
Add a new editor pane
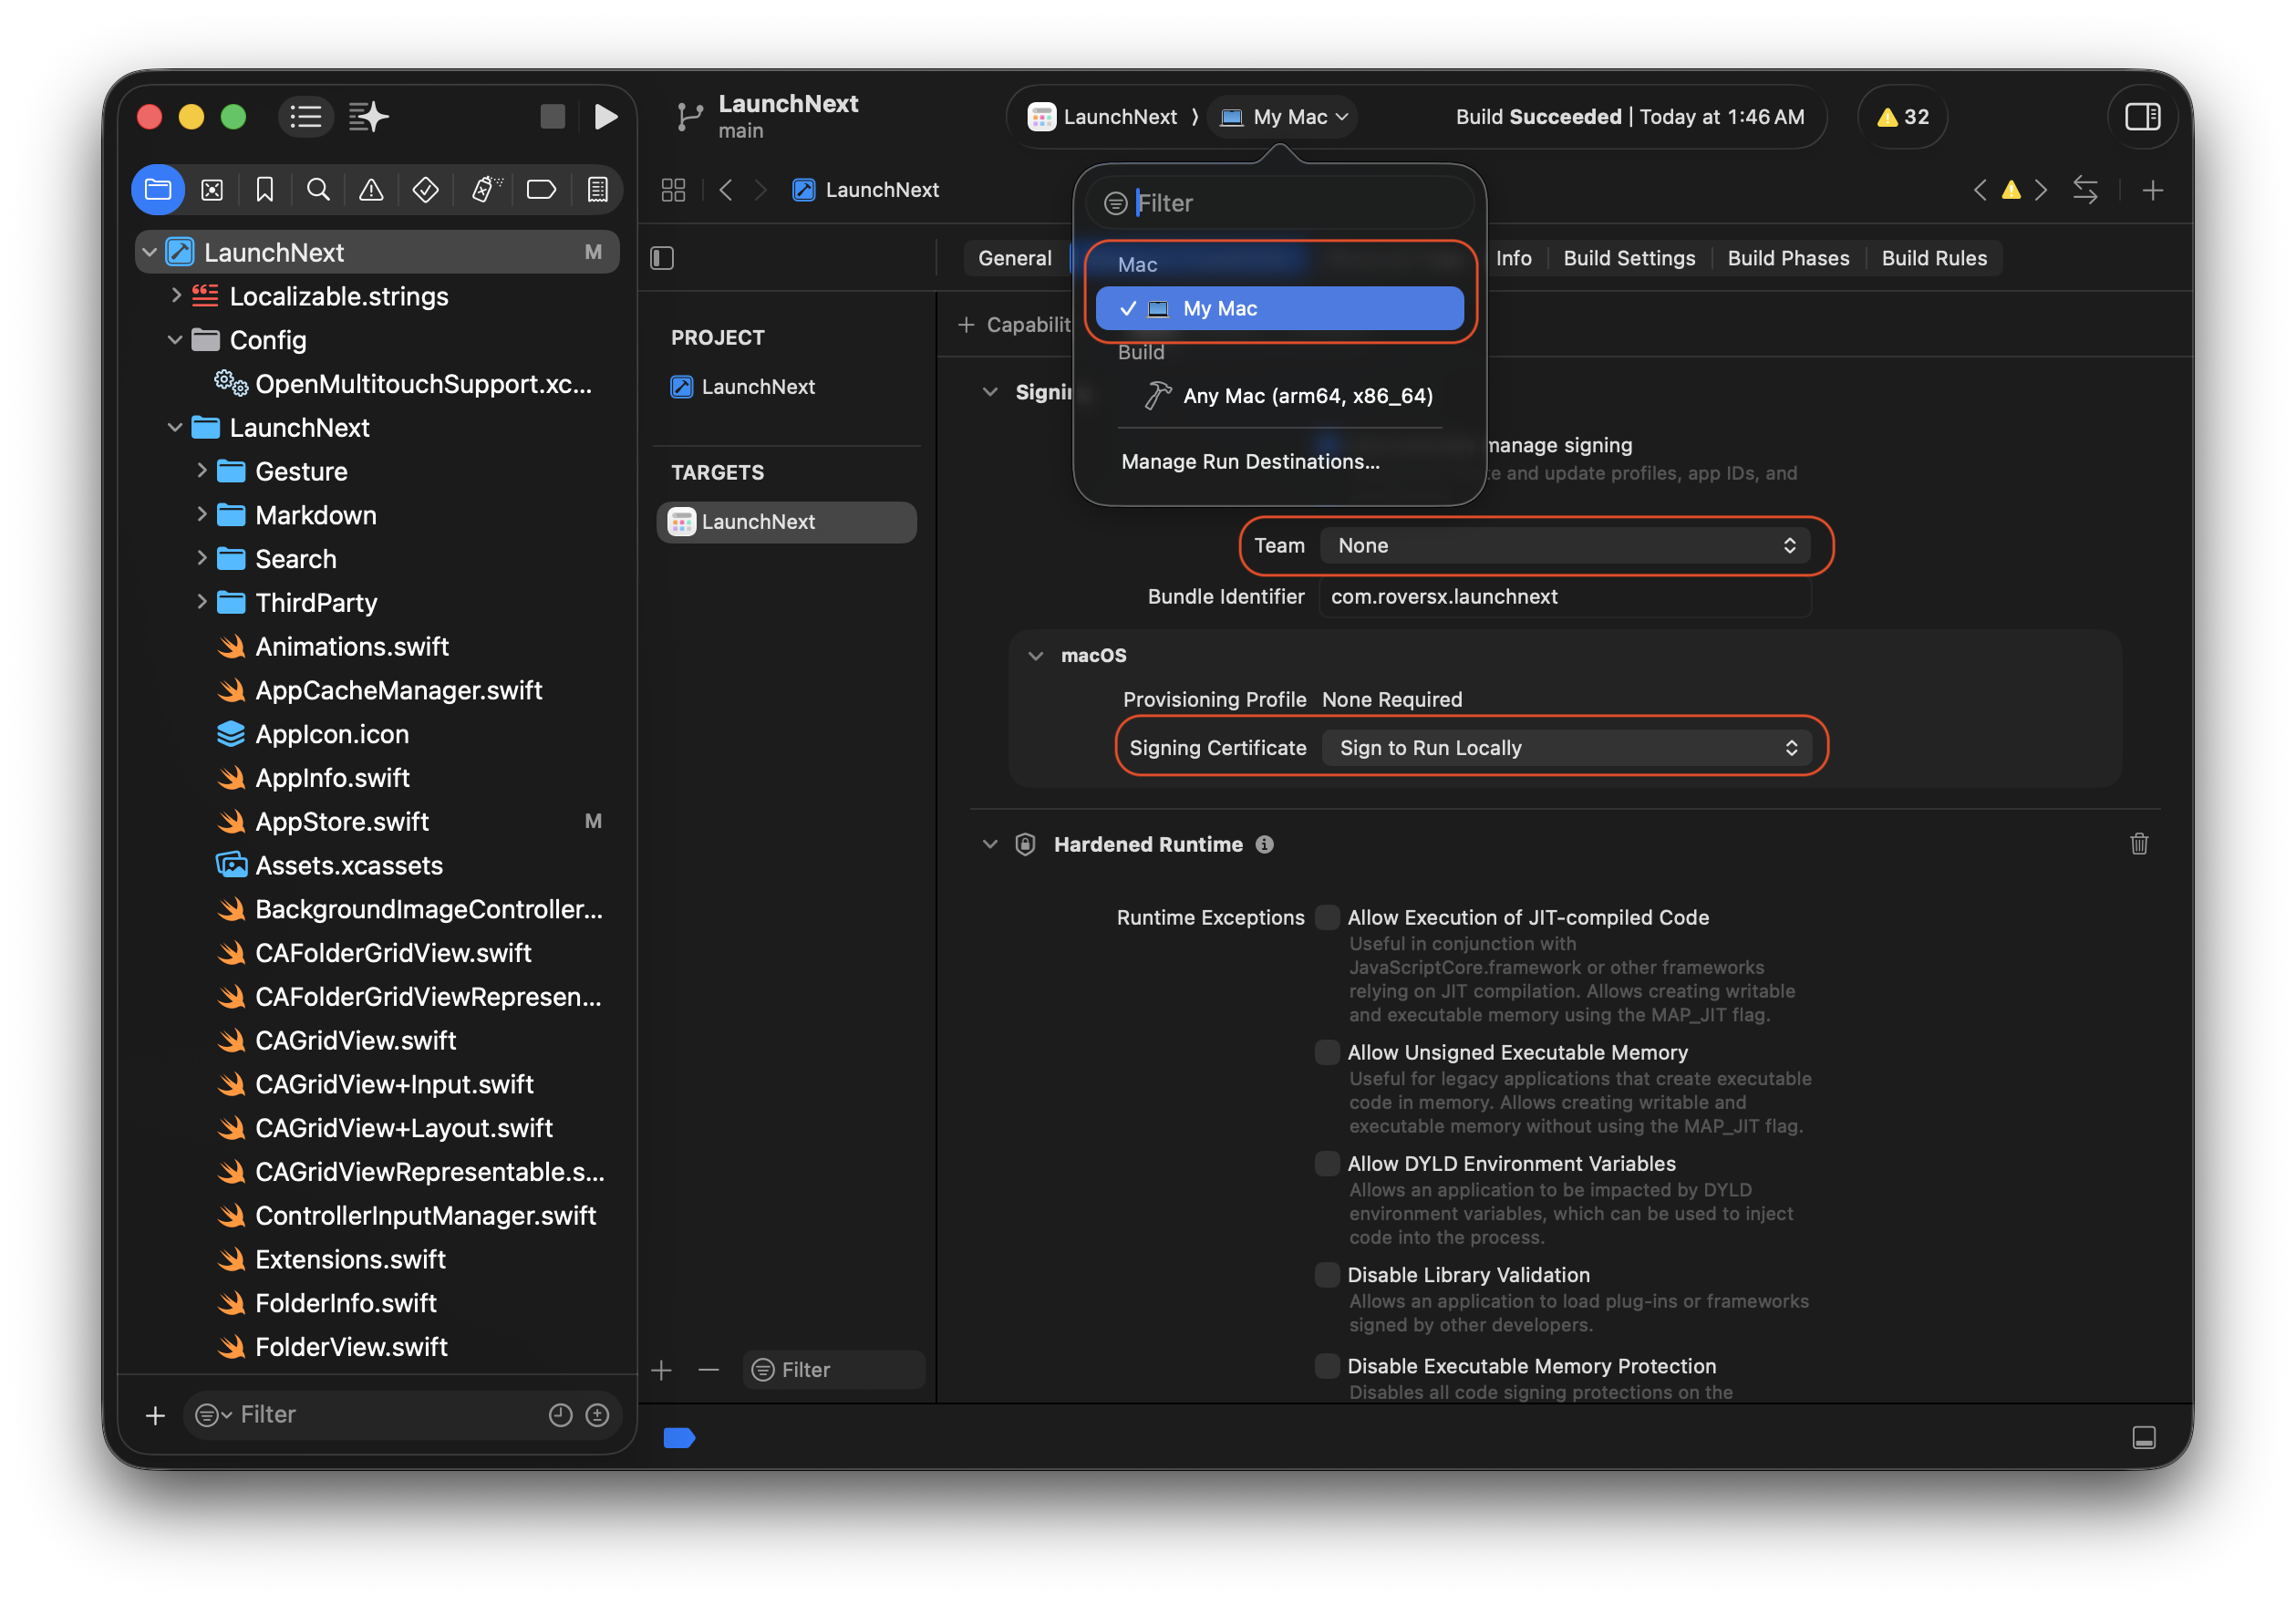coord(2152,190)
